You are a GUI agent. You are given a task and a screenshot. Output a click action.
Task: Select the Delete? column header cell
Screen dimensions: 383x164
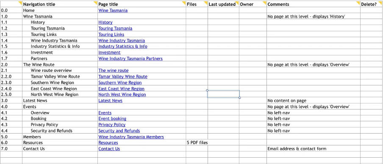(x=372, y=4)
